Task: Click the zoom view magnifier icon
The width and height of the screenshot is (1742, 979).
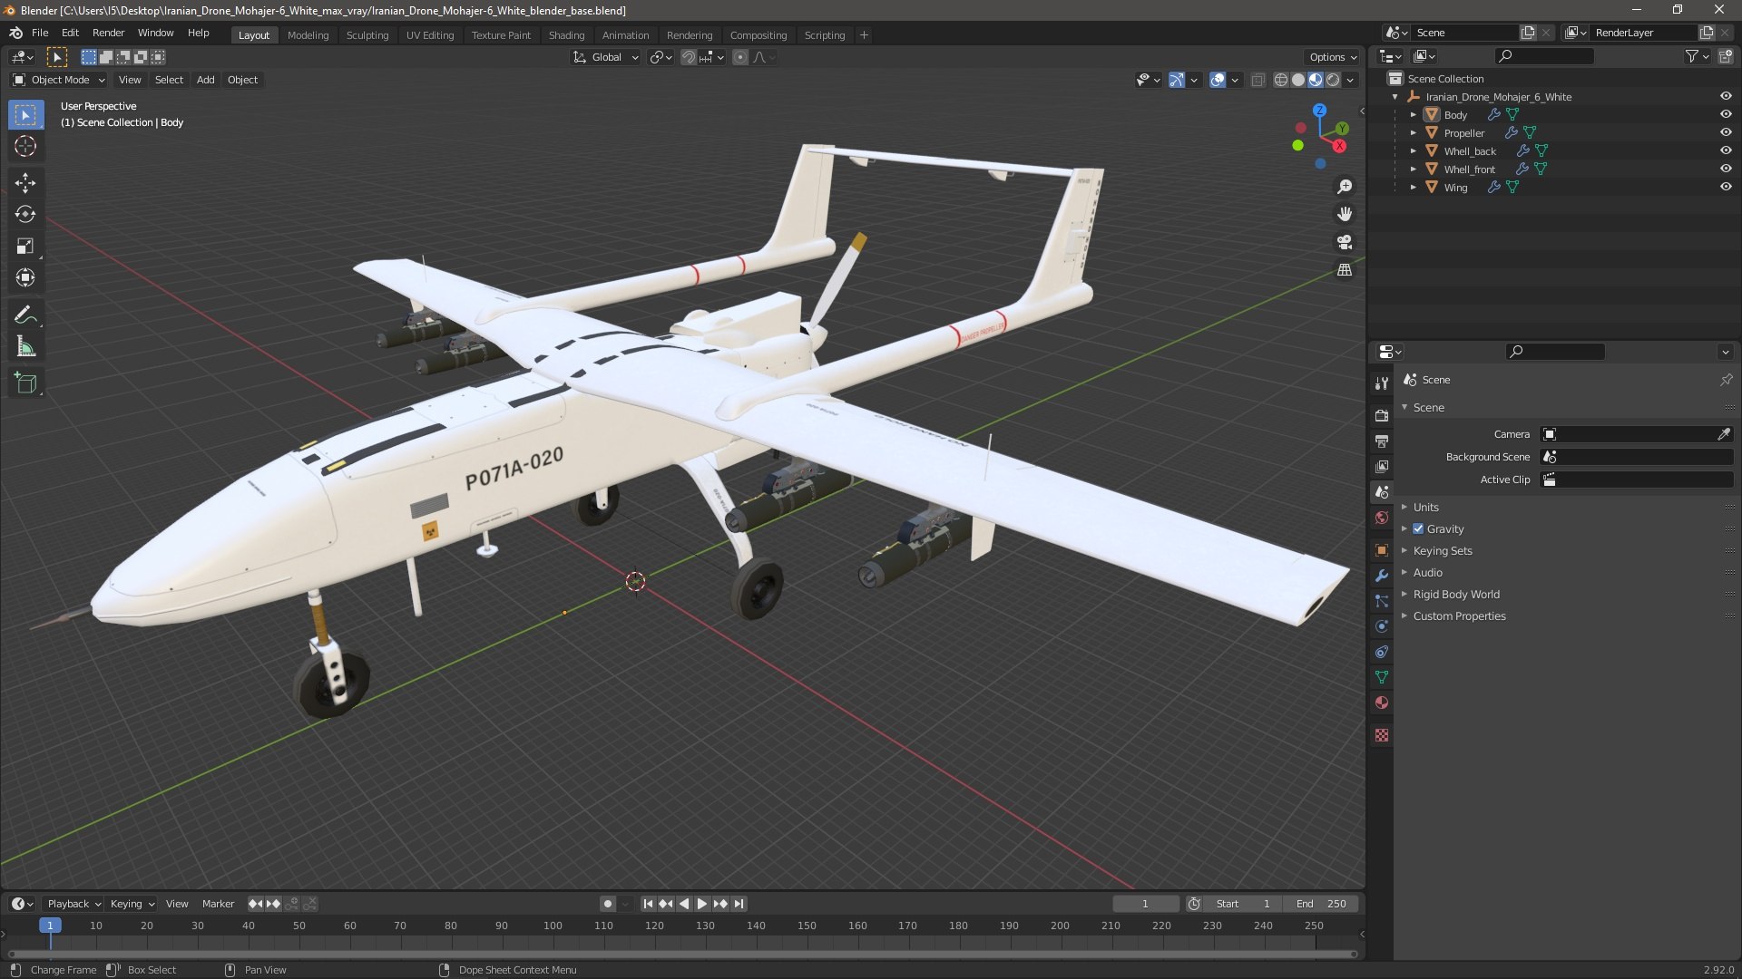Action: [1345, 187]
